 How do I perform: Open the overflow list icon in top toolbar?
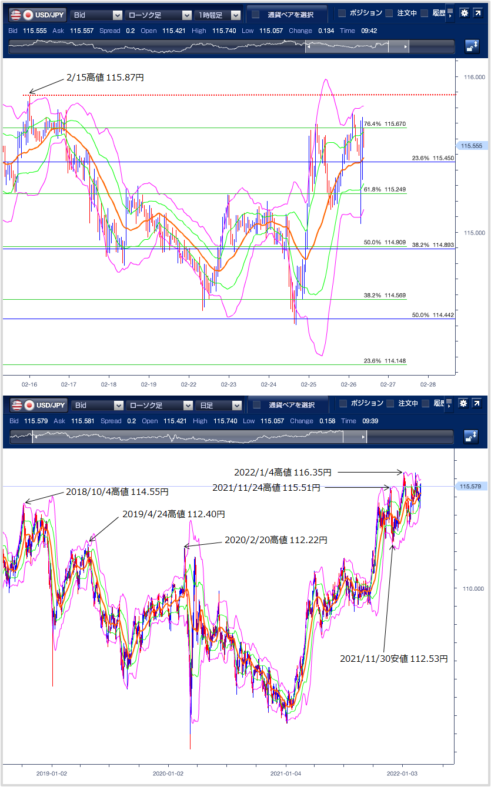tap(450, 13)
